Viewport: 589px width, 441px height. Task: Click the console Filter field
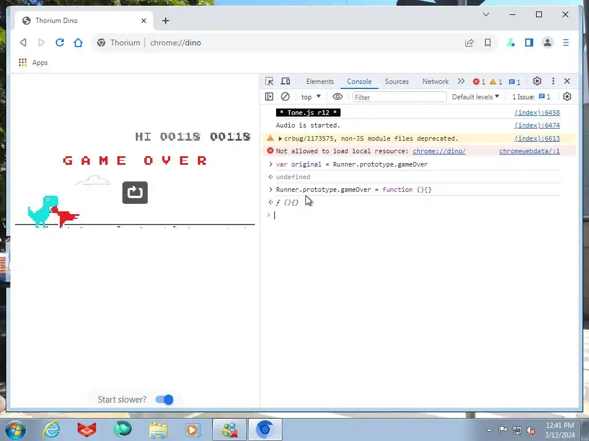(x=399, y=97)
